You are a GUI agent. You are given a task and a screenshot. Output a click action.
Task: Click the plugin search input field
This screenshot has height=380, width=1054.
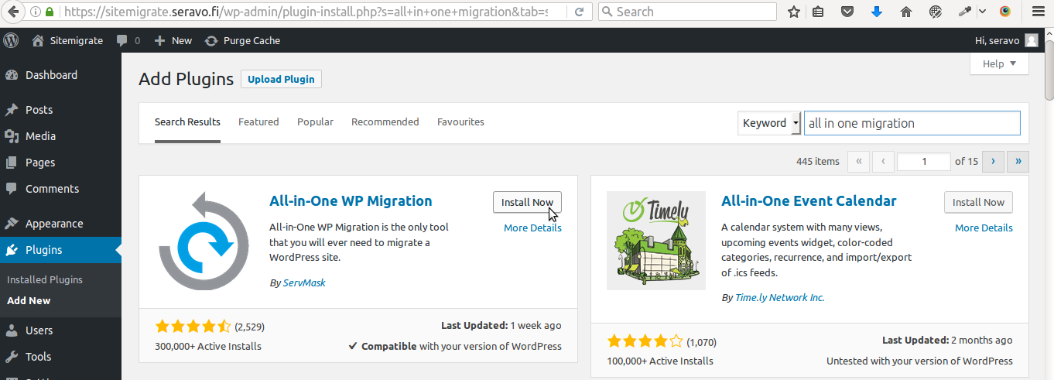point(912,123)
